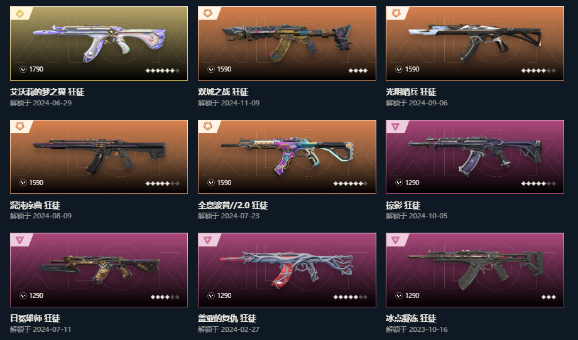Click the tier badge on 混沌序曲 狂徒 card
The height and width of the screenshot is (340, 578).
(20, 127)
